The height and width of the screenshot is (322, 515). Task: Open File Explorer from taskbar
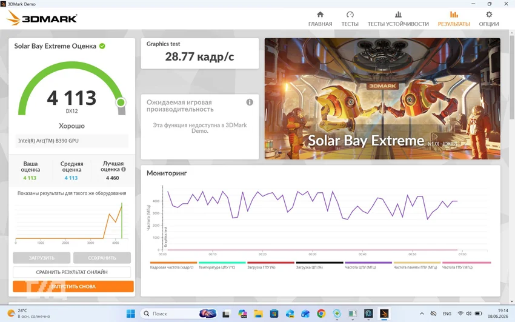tap(258, 314)
